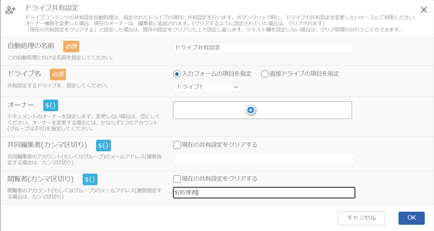The width and height of the screenshot is (434, 231).
Task: Click the add-person share icon in header
Action: (x=10, y=10)
